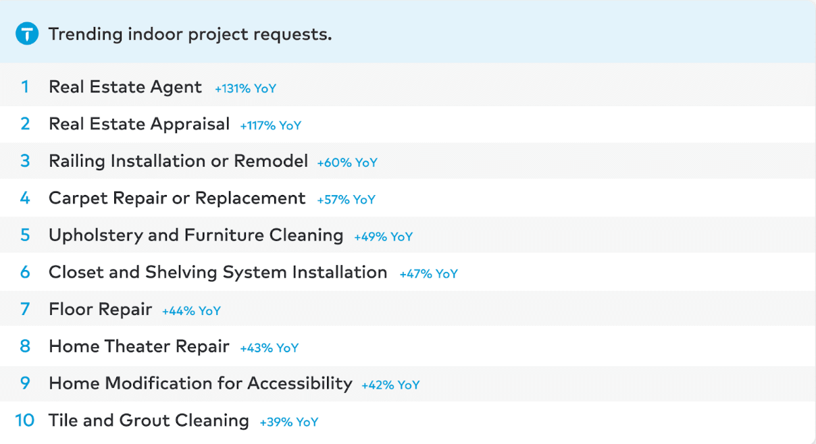Select Carpet Repair or Replacement

click(x=177, y=198)
